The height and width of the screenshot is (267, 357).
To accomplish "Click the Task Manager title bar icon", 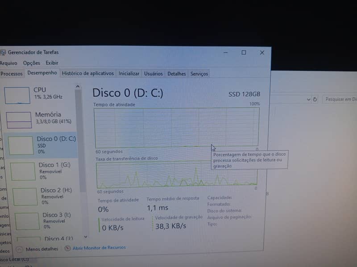I will pyautogui.click(x=3, y=53).
